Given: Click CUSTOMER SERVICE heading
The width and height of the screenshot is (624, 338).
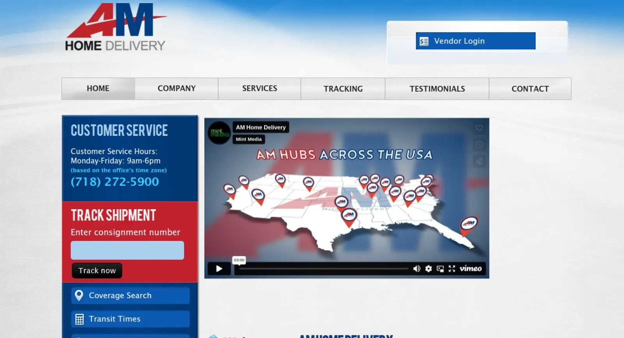Looking at the screenshot, I should pos(119,130).
